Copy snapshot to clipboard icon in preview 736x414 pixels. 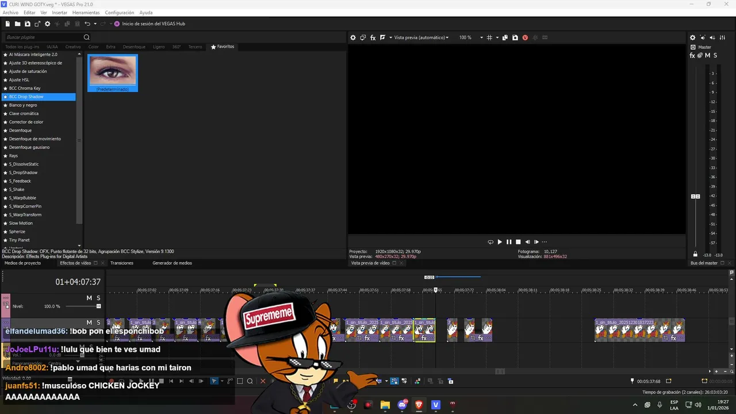click(505, 37)
